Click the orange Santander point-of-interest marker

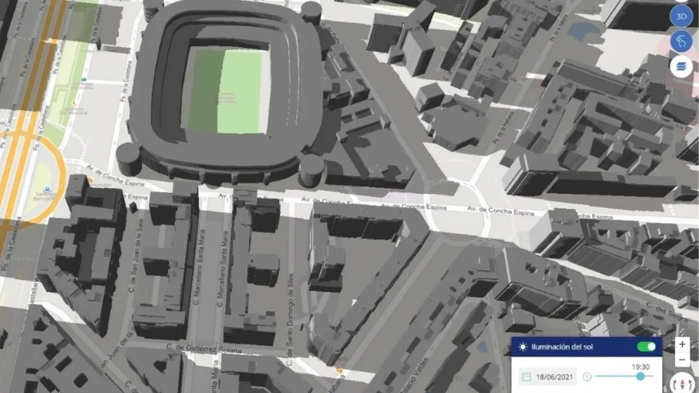tap(91, 179)
